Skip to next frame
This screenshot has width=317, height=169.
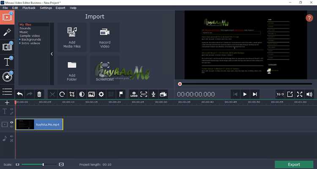point(255,94)
